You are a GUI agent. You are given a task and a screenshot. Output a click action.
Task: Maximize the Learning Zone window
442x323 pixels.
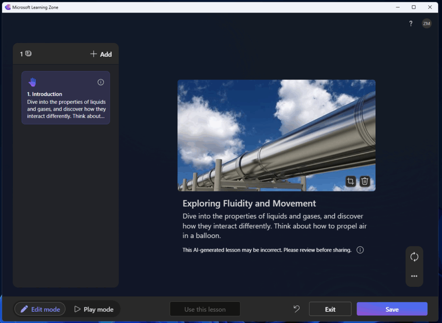coord(414,7)
